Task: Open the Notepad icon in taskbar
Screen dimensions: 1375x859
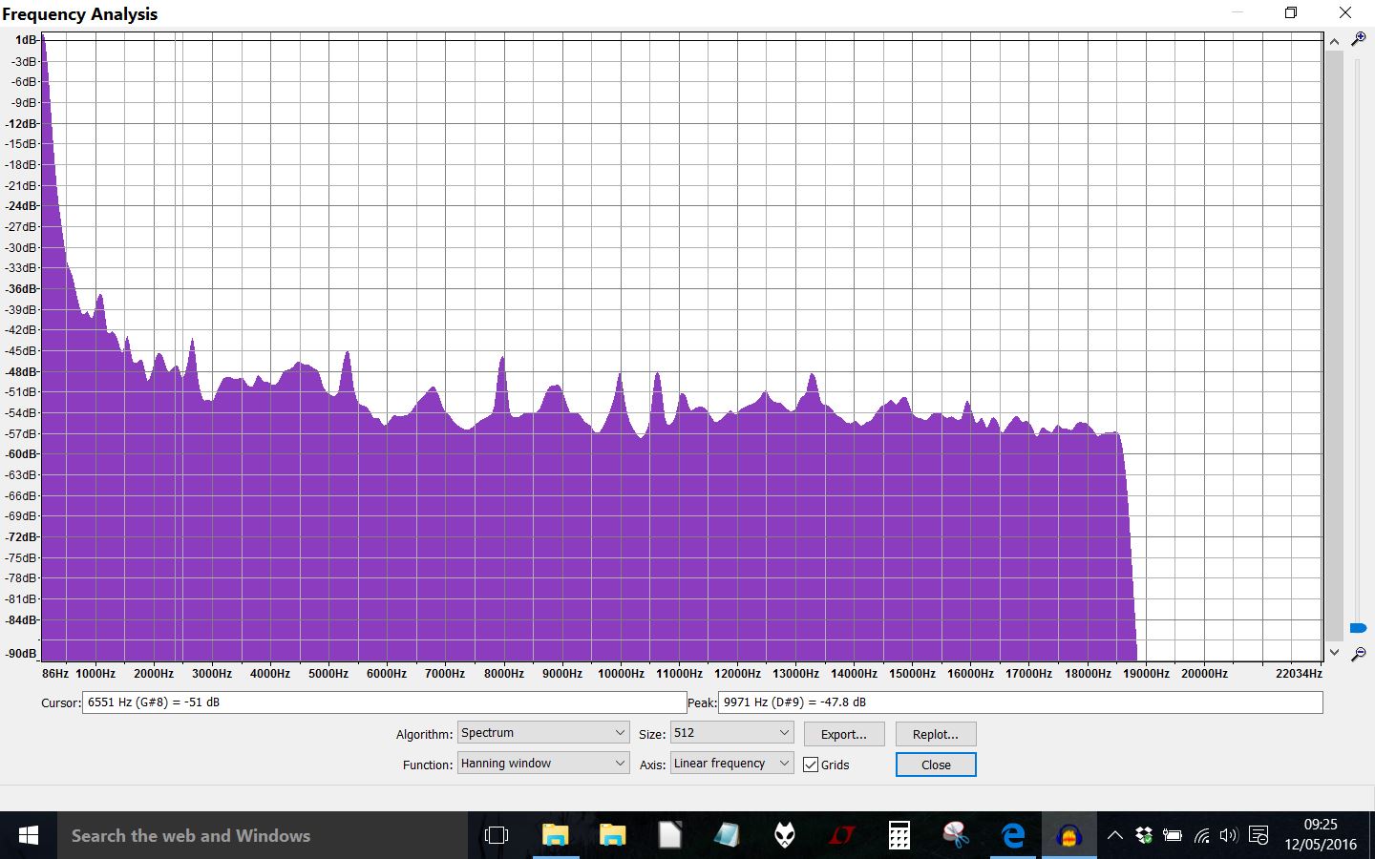Action: [x=727, y=835]
